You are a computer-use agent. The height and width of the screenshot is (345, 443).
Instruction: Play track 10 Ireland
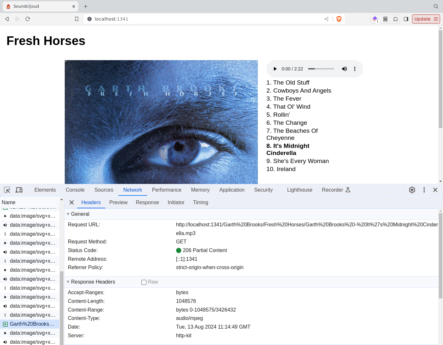[281, 169]
